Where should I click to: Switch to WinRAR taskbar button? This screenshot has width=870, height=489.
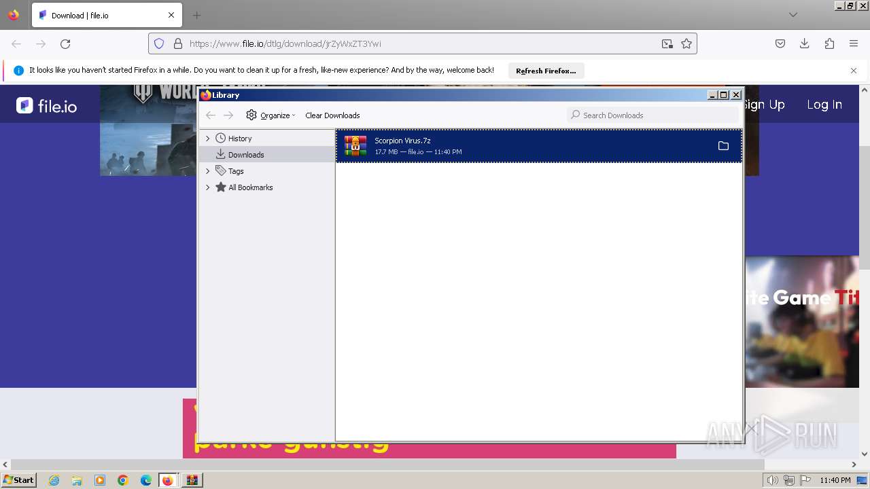click(192, 480)
